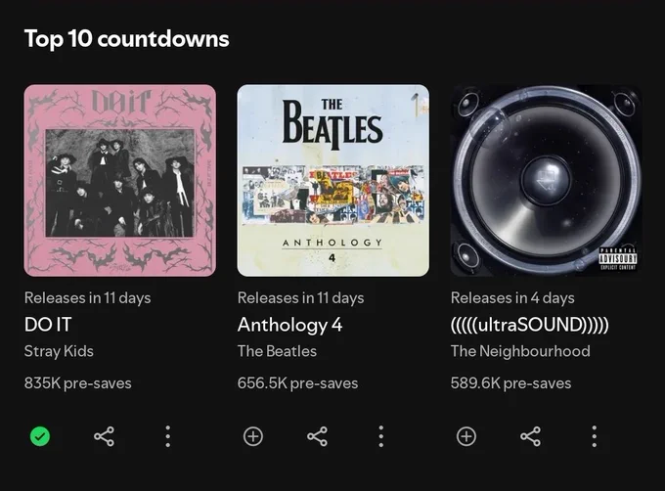The width and height of the screenshot is (665, 491).
Task: Go to The Beatles artist page
Action: point(278,351)
